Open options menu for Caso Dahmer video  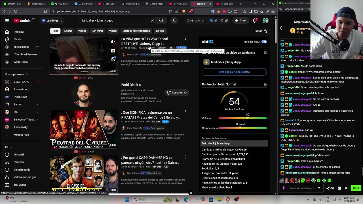(185, 157)
